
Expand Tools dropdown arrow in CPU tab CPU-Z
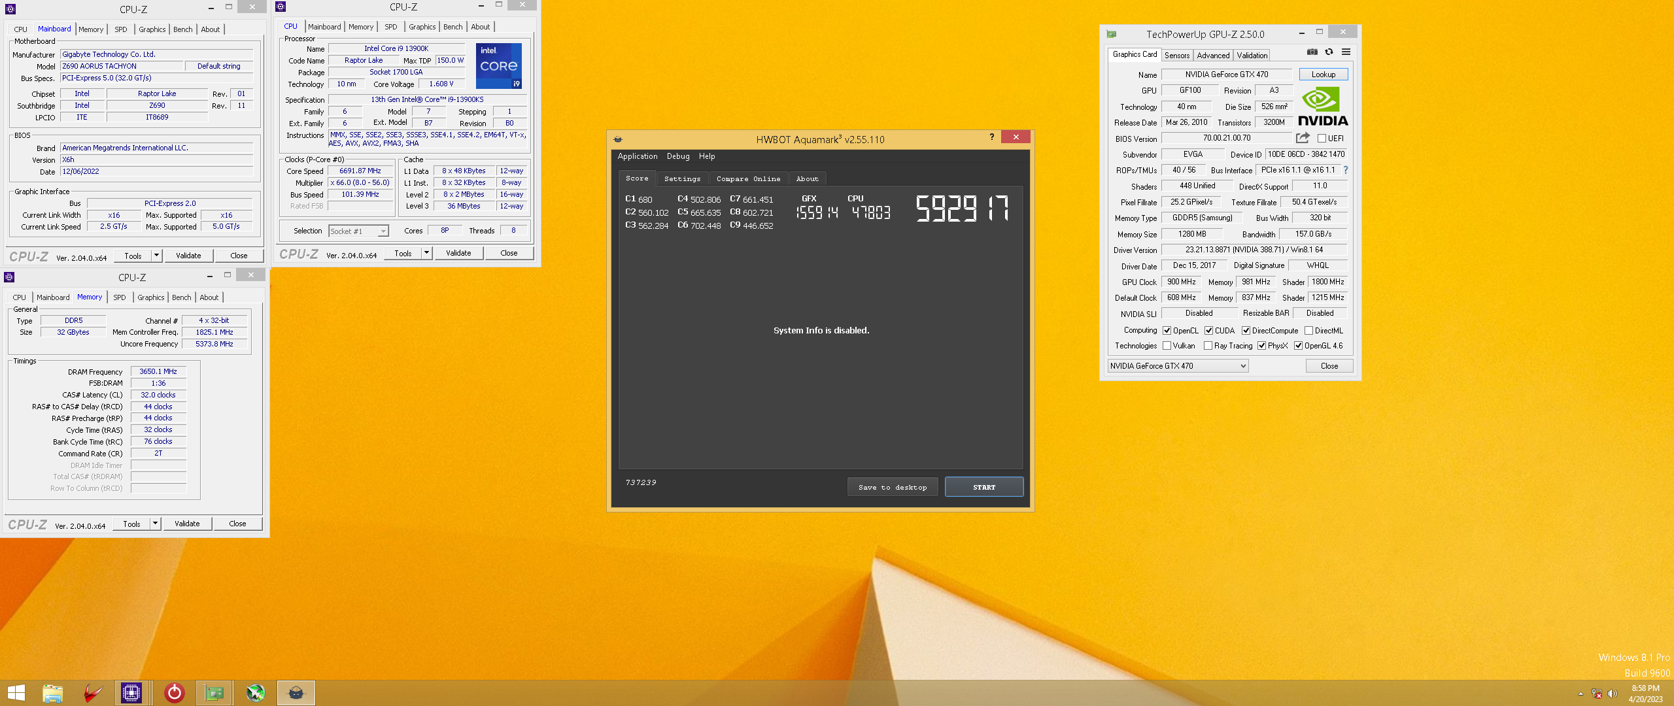(x=426, y=253)
